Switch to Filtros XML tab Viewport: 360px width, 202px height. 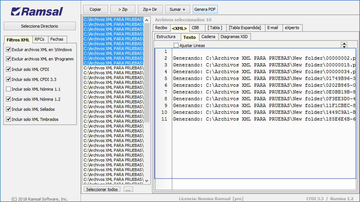(x=18, y=40)
